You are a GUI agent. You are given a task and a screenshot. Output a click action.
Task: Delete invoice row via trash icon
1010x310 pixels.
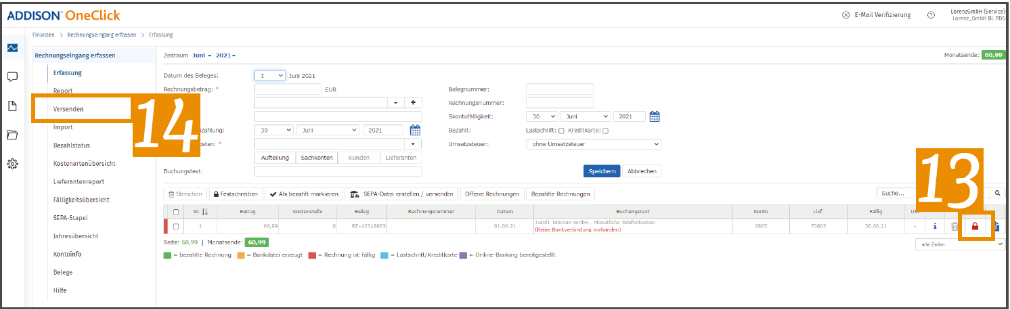(954, 227)
